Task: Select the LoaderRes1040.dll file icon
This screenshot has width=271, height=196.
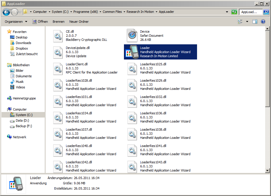Action: [x=58, y=150]
